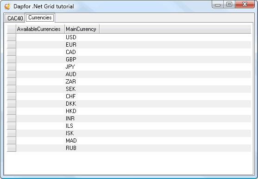258x179 pixels.
Task: Select the DKK currency cell
Action: pyautogui.click(x=82, y=104)
